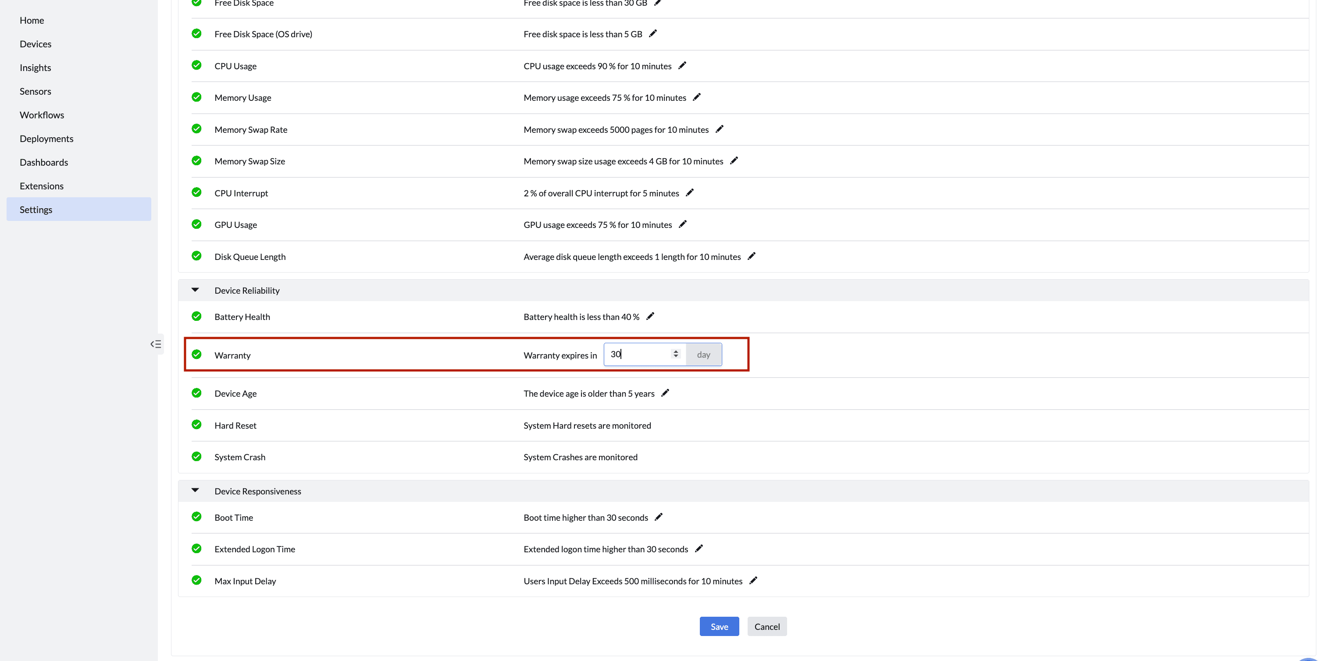
Task: Edit Disk Queue Length rule
Action: pyautogui.click(x=752, y=256)
